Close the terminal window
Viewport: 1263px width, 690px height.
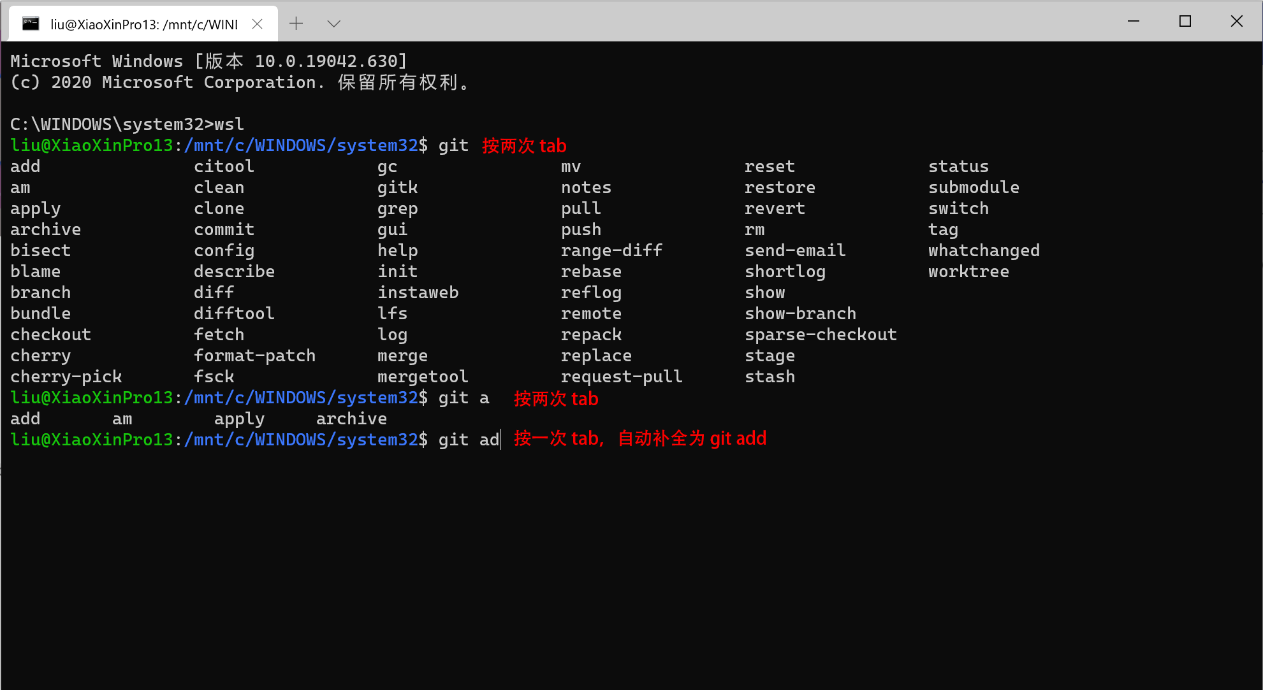point(1237,21)
